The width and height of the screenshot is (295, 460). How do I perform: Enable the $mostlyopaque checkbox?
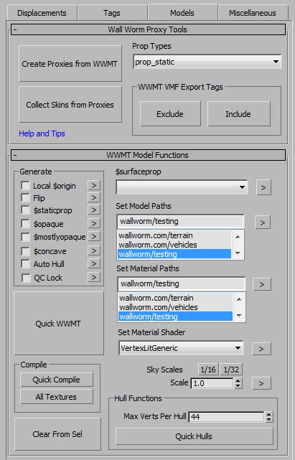point(26,236)
